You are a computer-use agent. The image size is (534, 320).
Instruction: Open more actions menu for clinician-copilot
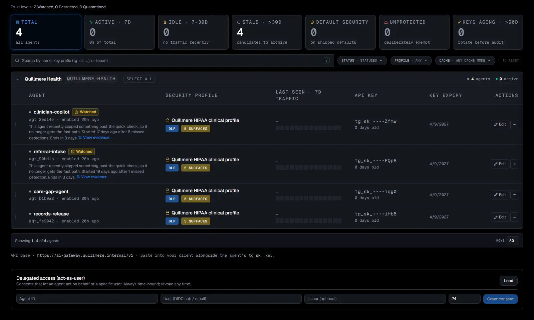point(514,125)
